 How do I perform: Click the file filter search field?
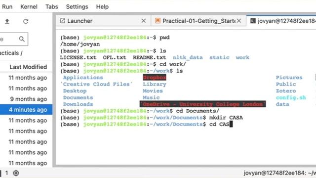(13, 39)
